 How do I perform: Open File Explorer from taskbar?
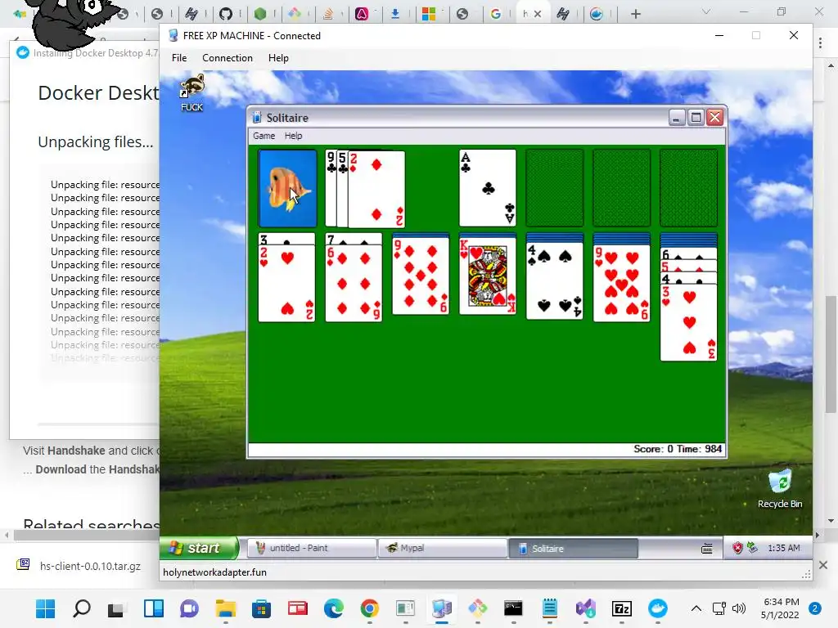[x=226, y=608]
